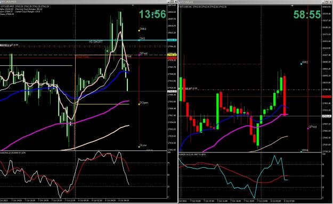Screen dimensions: 333x204
Task: Click the 58:55 candle countdown timer
Action: (307, 15)
